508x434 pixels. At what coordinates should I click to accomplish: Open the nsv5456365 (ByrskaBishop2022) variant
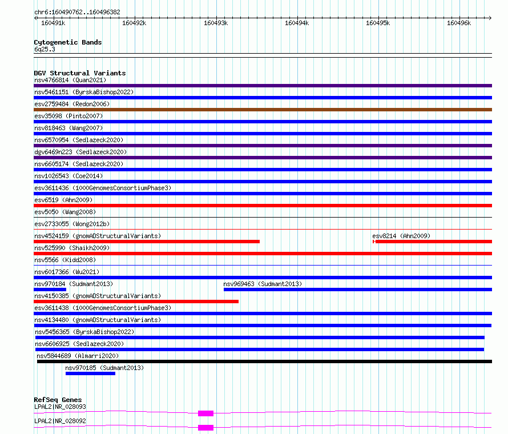click(84, 332)
